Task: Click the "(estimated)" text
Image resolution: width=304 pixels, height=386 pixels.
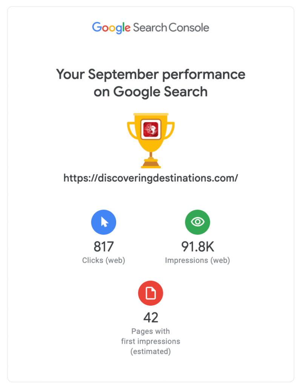Action: click(151, 352)
